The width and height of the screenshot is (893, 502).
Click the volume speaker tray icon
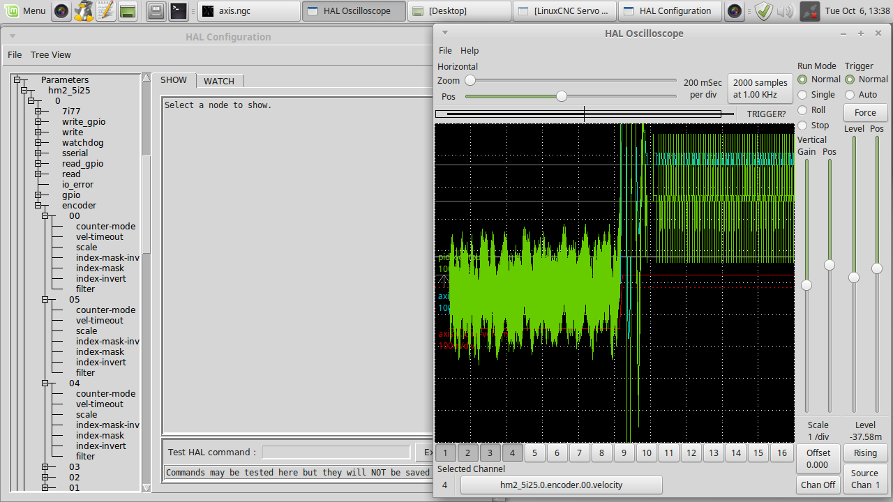[x=785, y=10]
